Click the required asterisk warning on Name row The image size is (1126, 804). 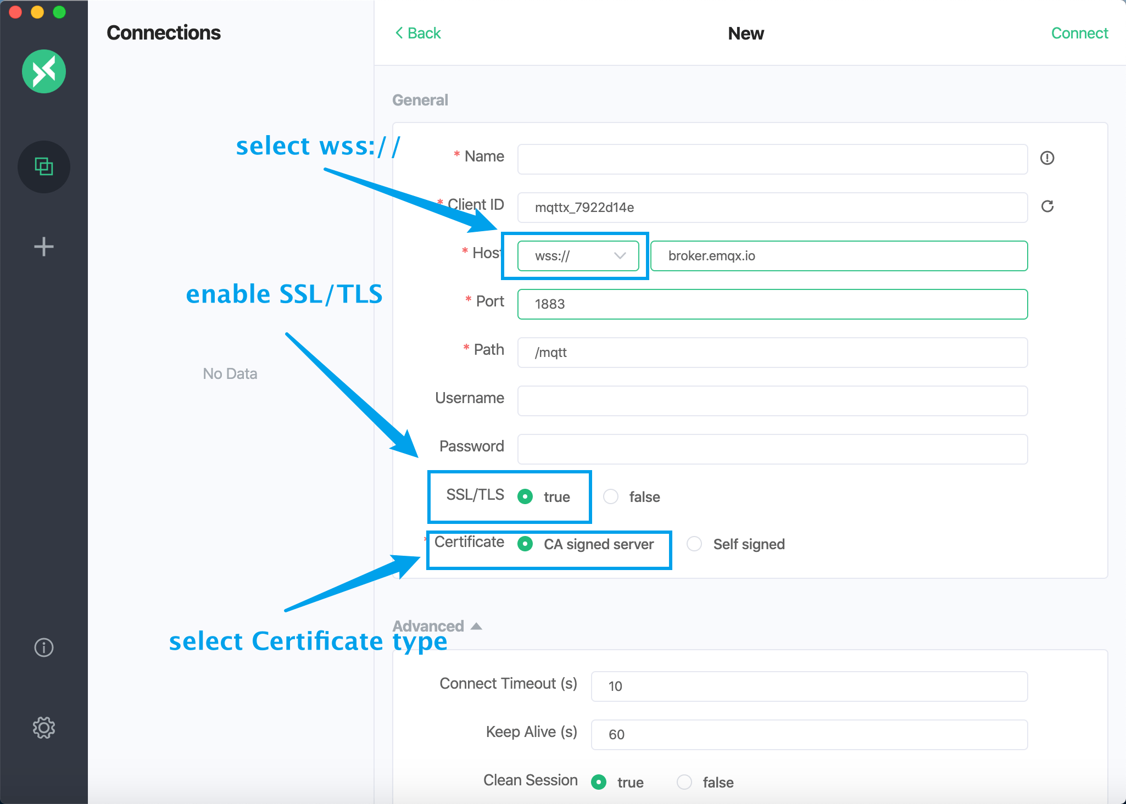click(456, 155)
